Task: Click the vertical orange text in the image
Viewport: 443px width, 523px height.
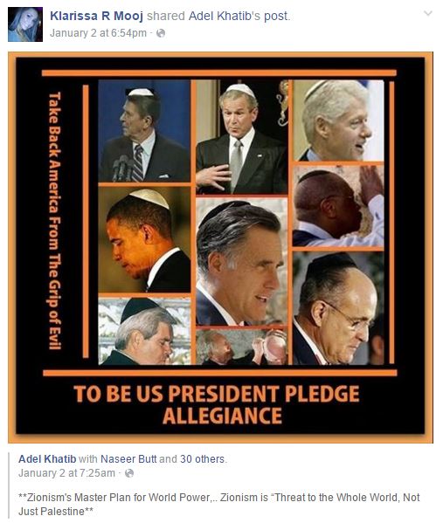Action: [x=55, y=221]
